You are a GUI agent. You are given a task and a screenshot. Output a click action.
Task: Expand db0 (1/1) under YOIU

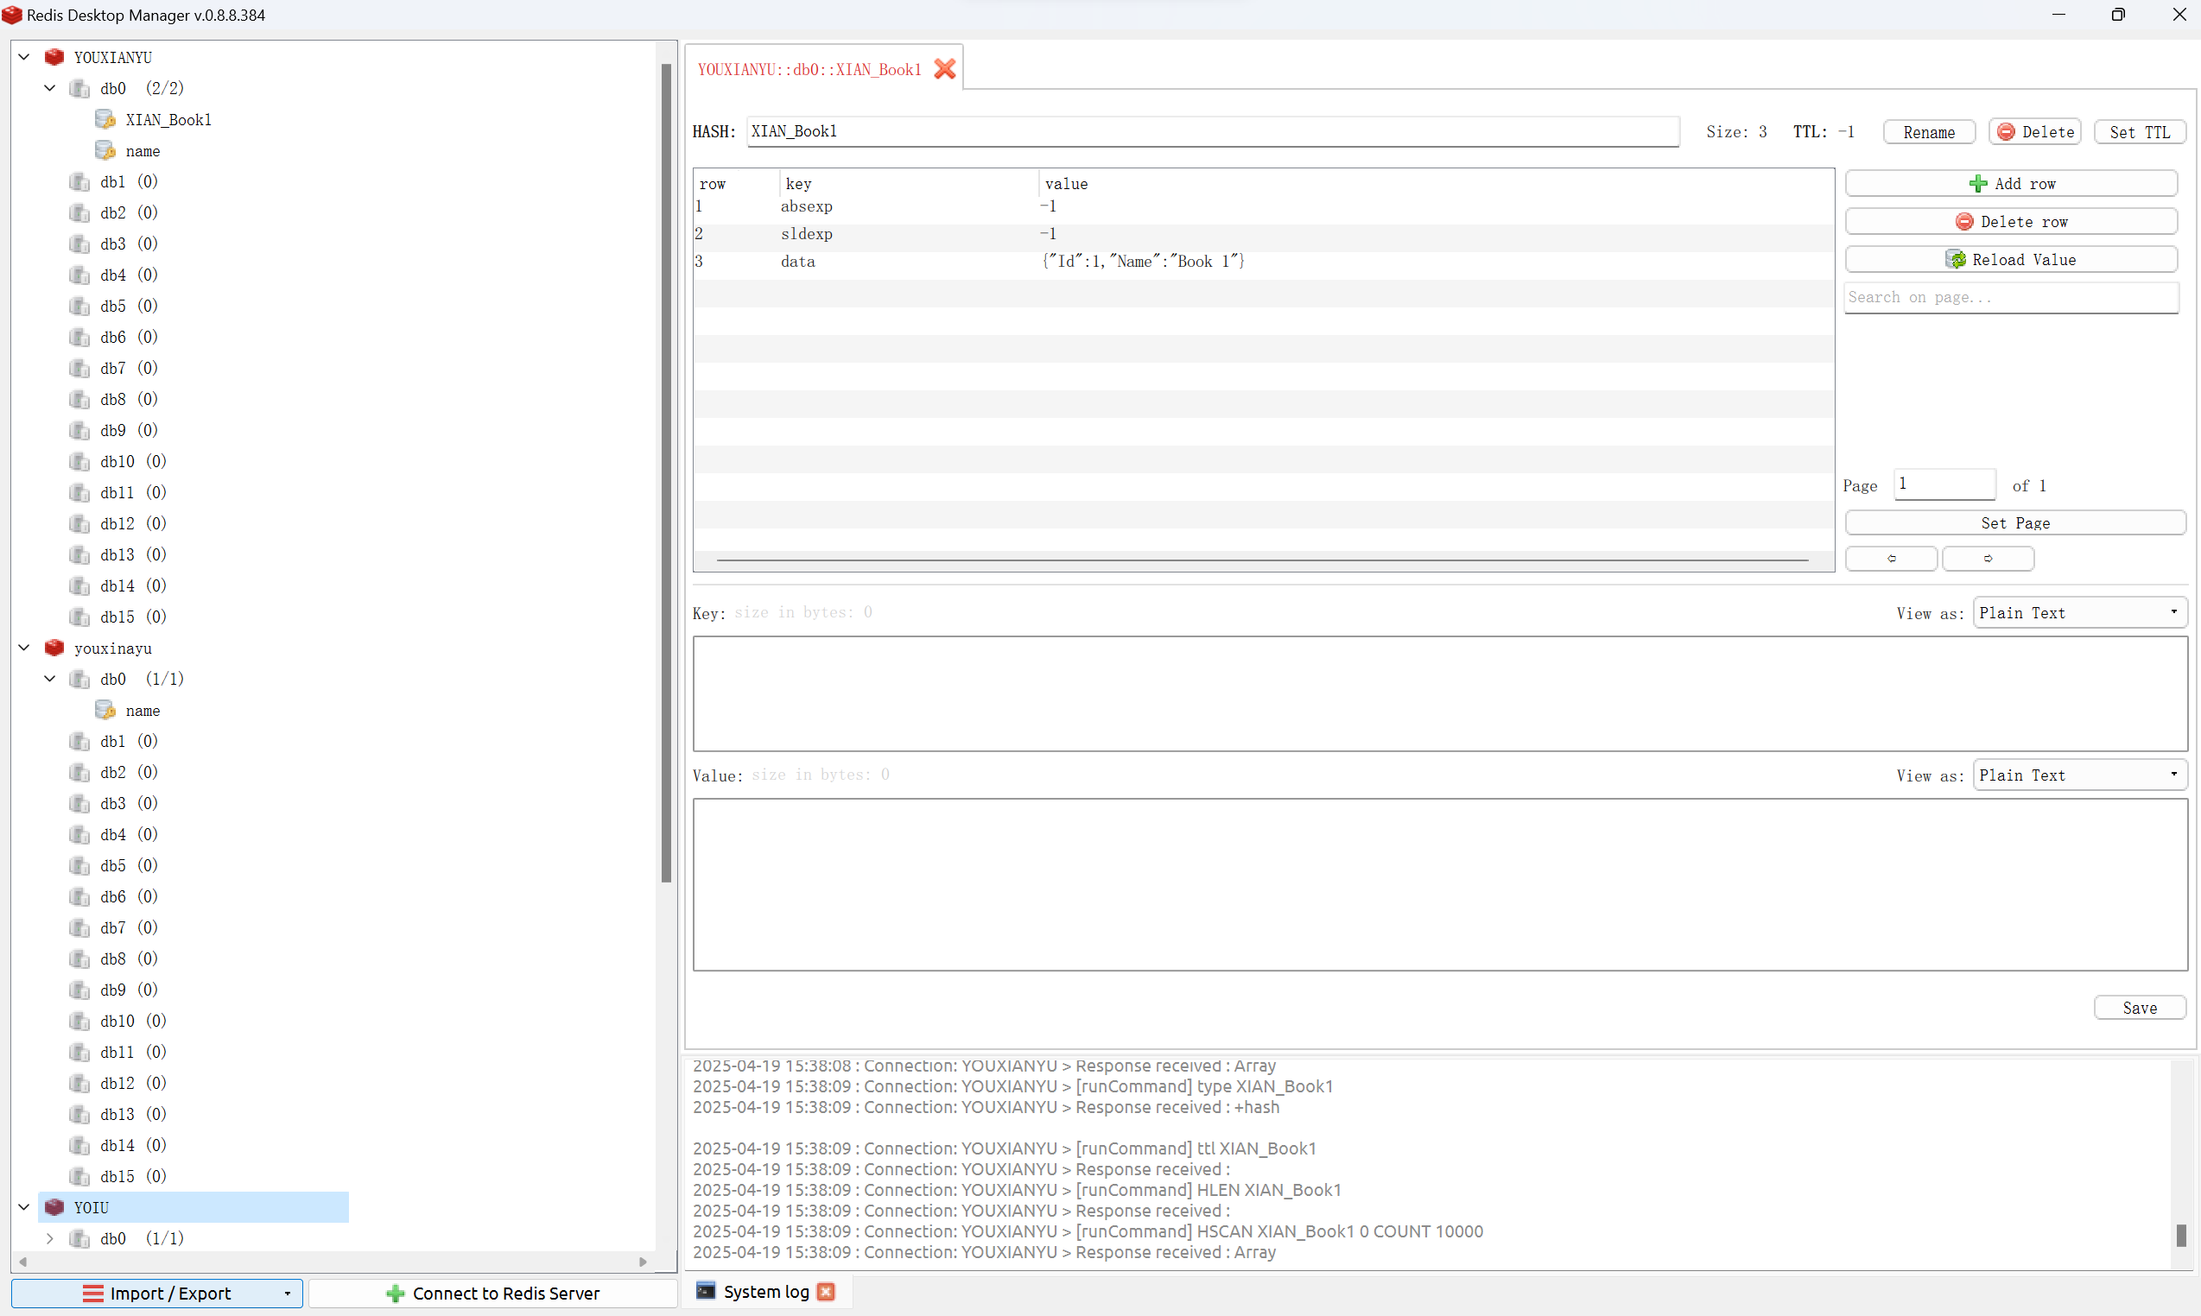point(50,1238)
